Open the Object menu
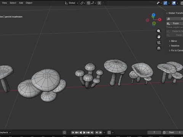 point(29,3)
